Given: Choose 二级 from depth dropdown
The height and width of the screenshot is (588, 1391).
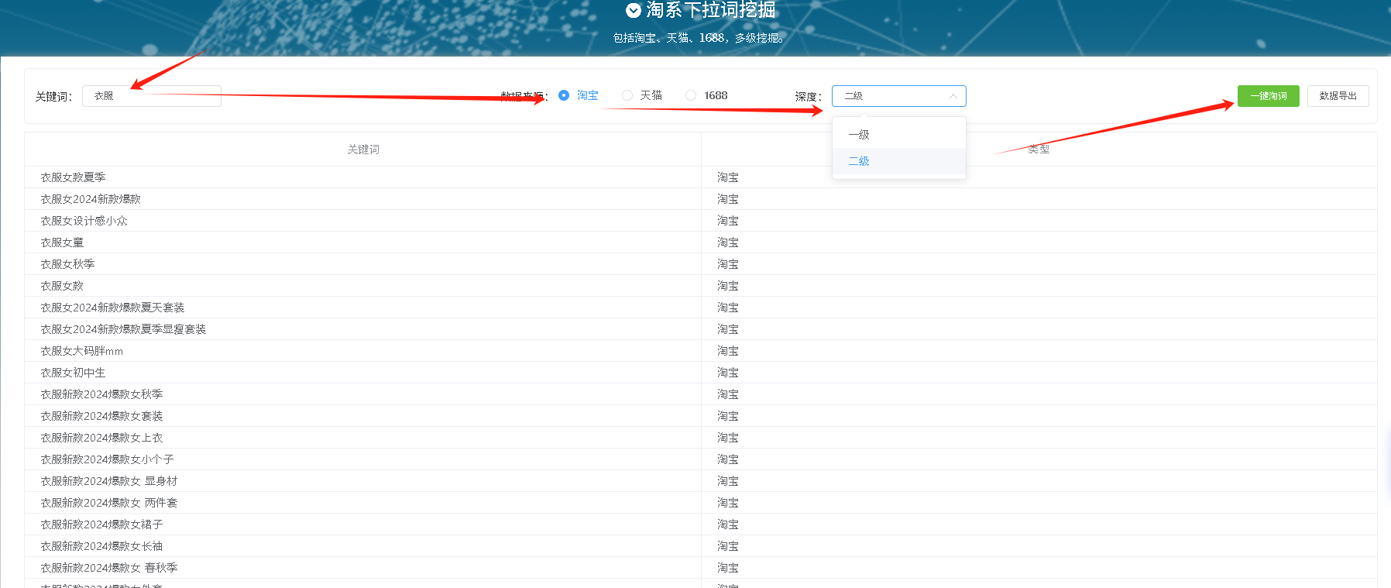Looking at the screenshot, I should point(898,161).
